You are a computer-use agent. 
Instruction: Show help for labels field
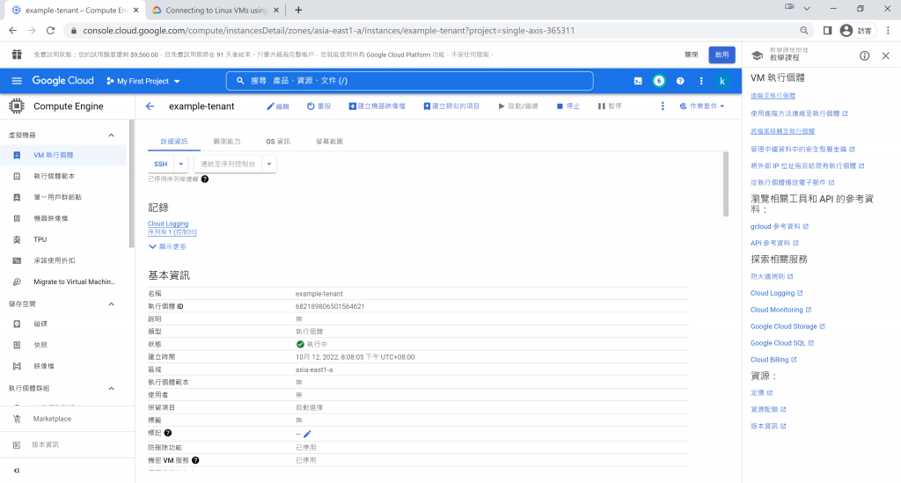pyautogui.click(x=168, y=433)
